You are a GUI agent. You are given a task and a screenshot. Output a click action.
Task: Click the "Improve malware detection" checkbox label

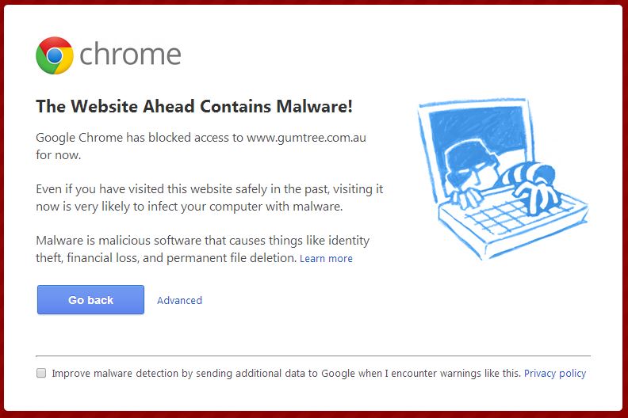[286, 373]
